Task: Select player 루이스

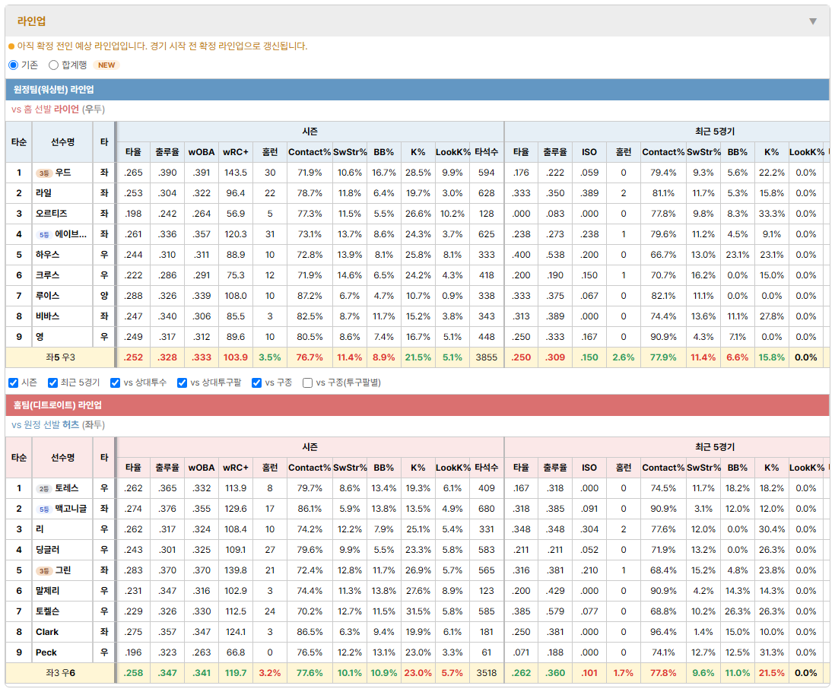Action: tap(47, 296)
